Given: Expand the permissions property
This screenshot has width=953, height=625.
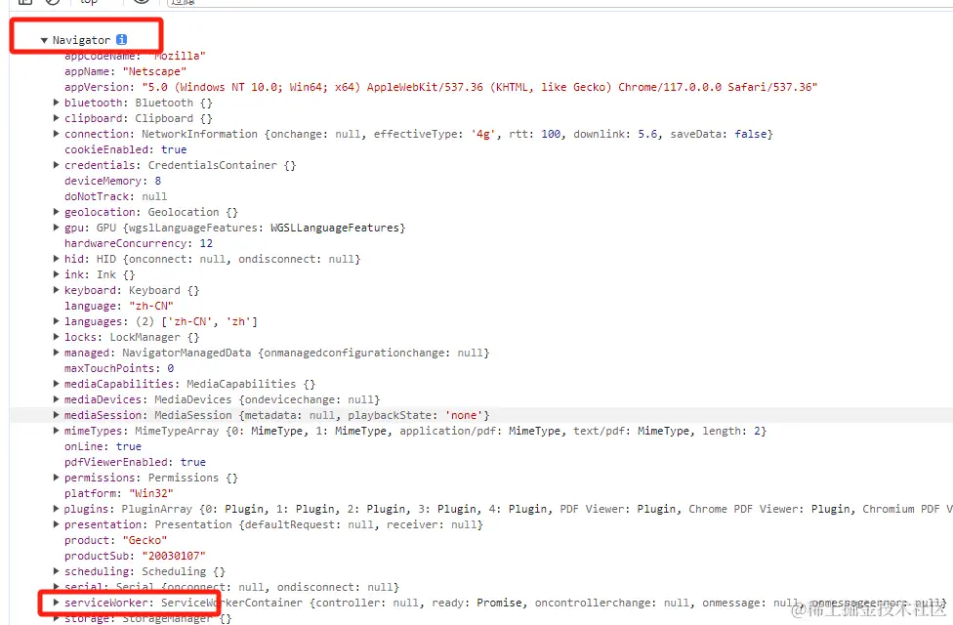Looking at the screenshot, I should tap(56, 478).
